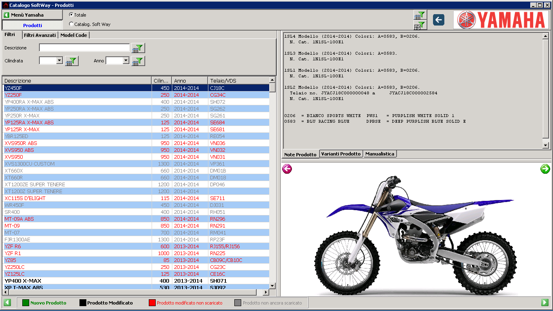Select the Catalog. Soft Way radio option
The height and width of the screenshot is (311, 553).
coord(71,24)
